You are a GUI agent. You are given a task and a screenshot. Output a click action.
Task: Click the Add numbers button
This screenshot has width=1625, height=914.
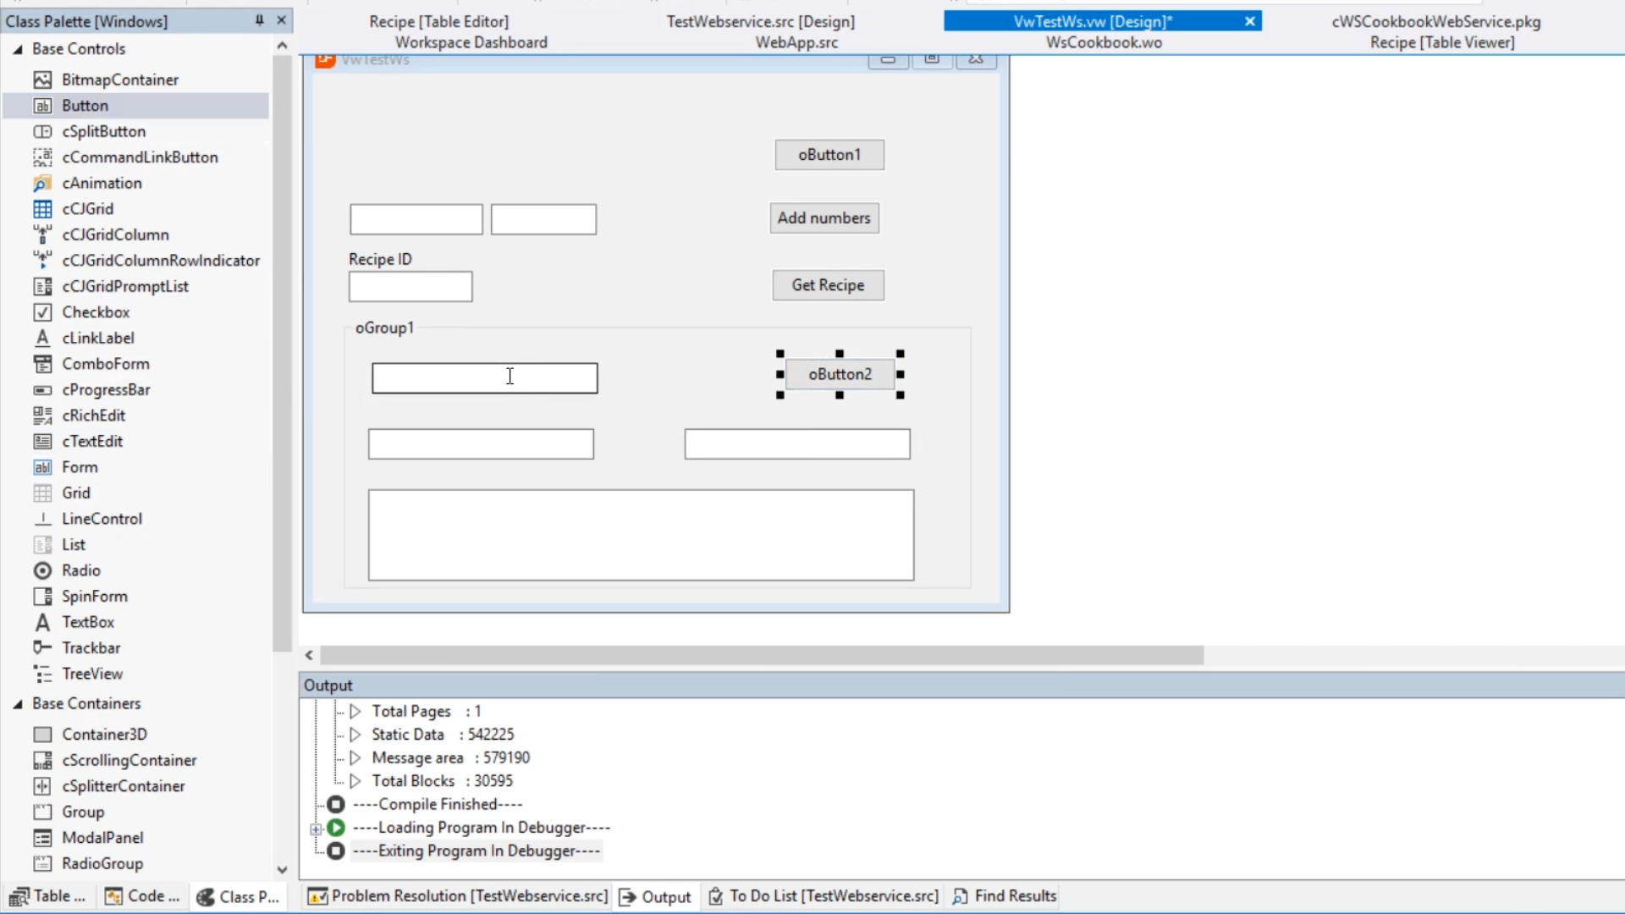click(x=824, y=218)
